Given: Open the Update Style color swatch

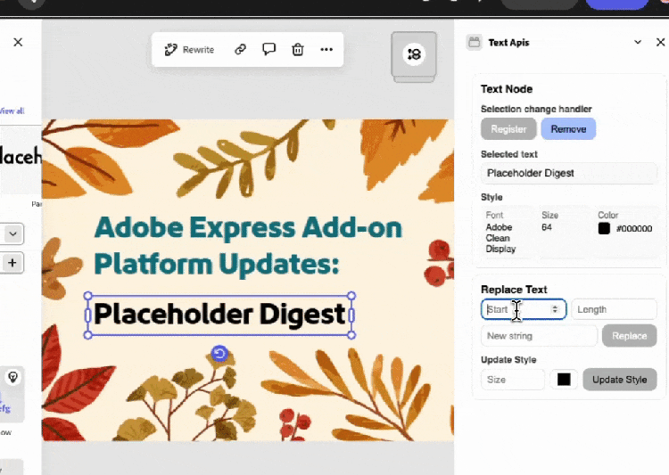Looking at the screenshot, I should click(564, 380).
